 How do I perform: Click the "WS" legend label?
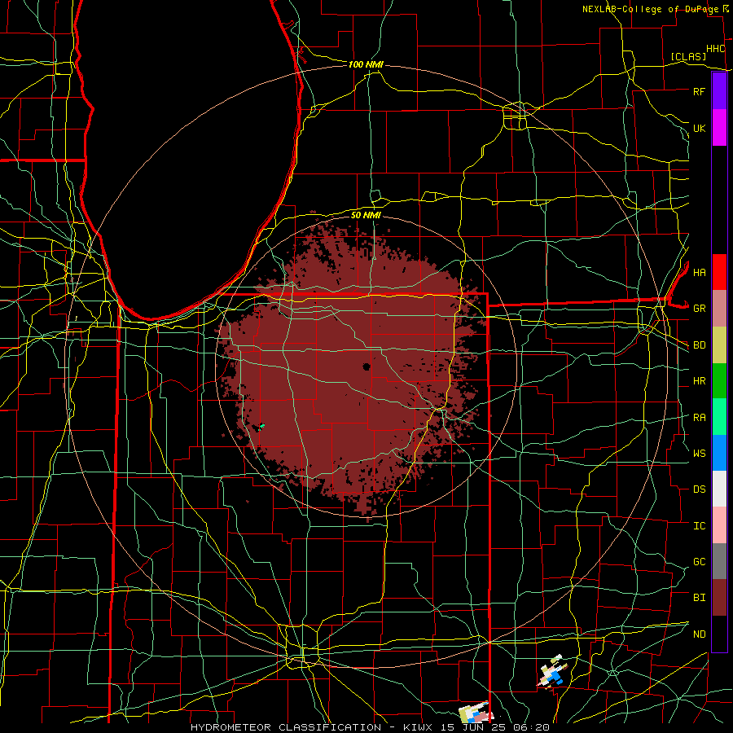click(x=699, y=454)
